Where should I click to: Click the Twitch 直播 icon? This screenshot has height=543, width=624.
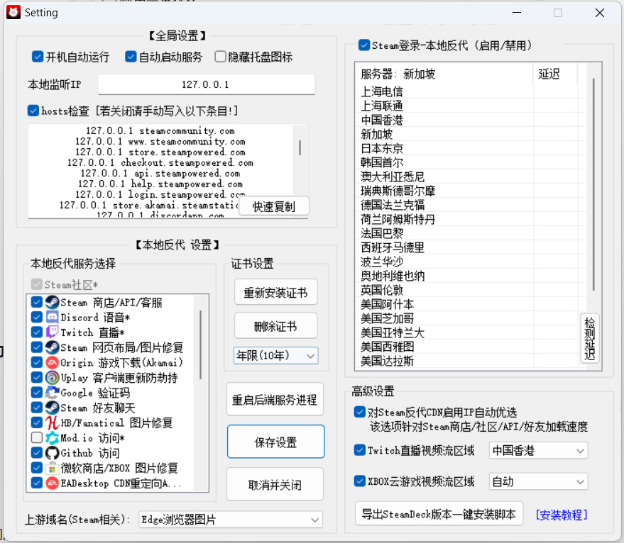(x=52, y=332)
